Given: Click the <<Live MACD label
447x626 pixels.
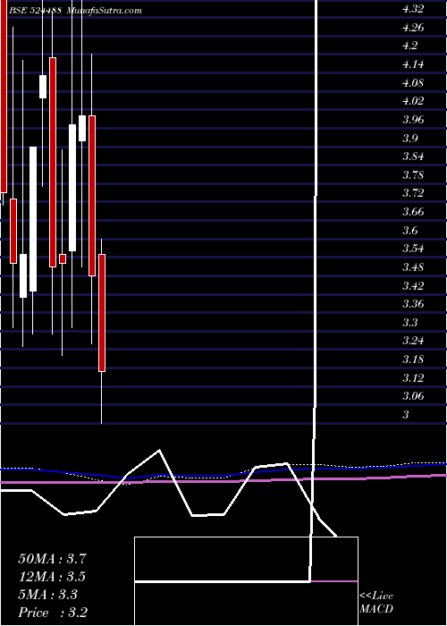Looking at the screenshot, I should click(376, 603).
